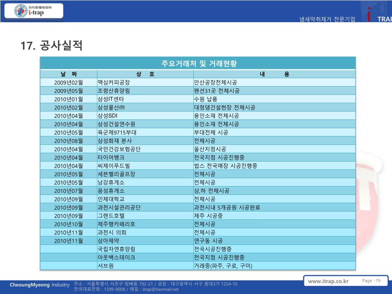Click the '2010년10월' date cell
Viewport: 392px width, 294px height.
click(x=69, y=224)
